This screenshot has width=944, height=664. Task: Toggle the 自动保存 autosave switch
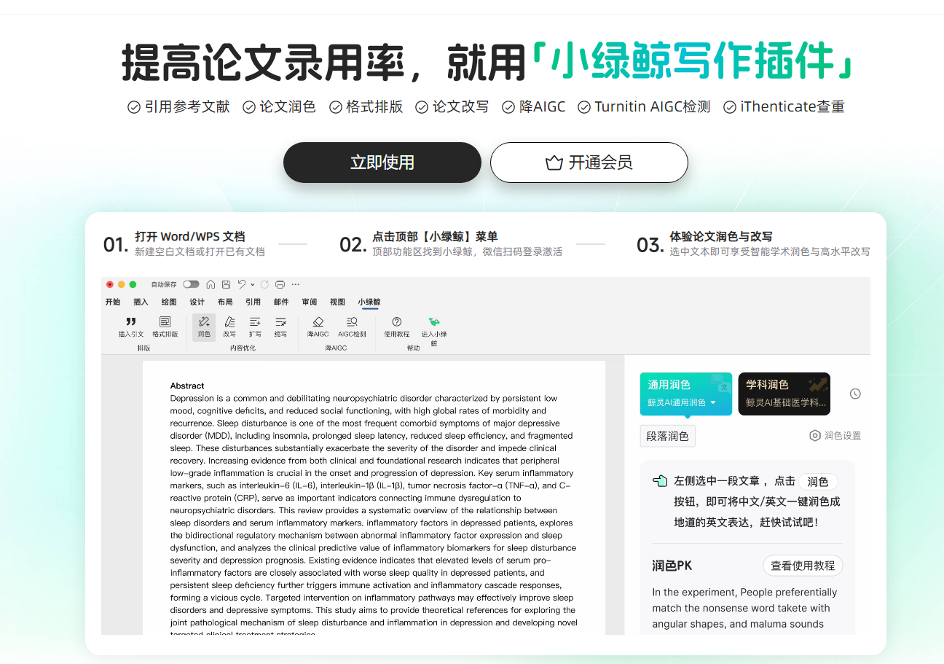tap(191, 284)
